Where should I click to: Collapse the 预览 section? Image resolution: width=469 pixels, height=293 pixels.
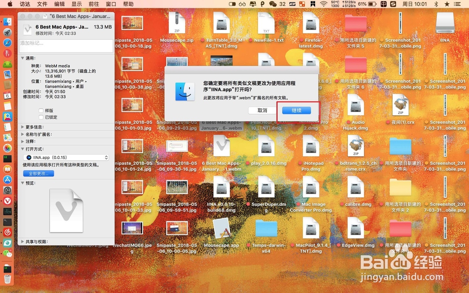pyautogui.click(x=23, y=183)
